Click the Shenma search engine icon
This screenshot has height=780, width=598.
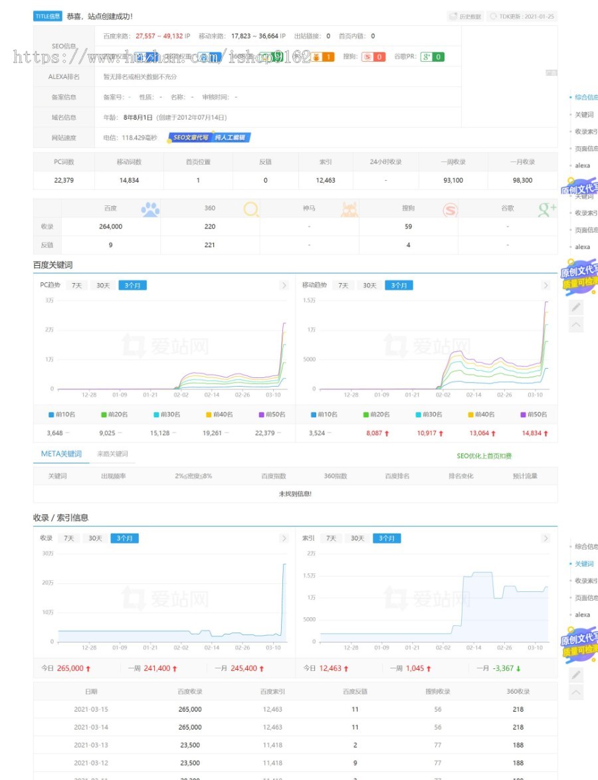tap(349, 209)
